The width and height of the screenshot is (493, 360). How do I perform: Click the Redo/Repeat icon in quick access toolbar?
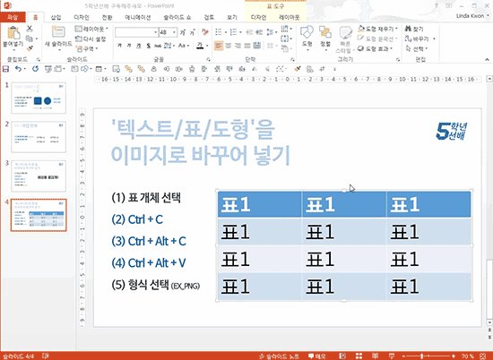coord(35,69)
